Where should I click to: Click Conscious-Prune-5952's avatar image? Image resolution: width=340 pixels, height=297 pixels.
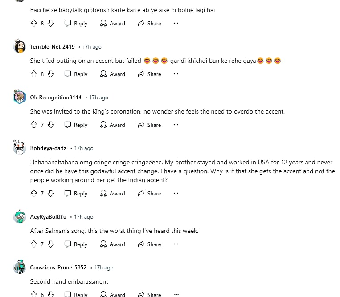pos(20,267)
